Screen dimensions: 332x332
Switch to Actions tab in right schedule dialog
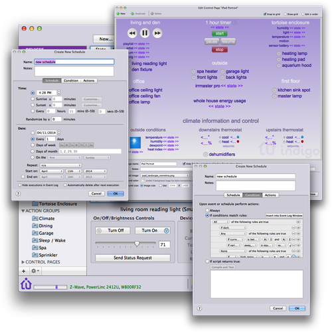click(x=270, y=195)
